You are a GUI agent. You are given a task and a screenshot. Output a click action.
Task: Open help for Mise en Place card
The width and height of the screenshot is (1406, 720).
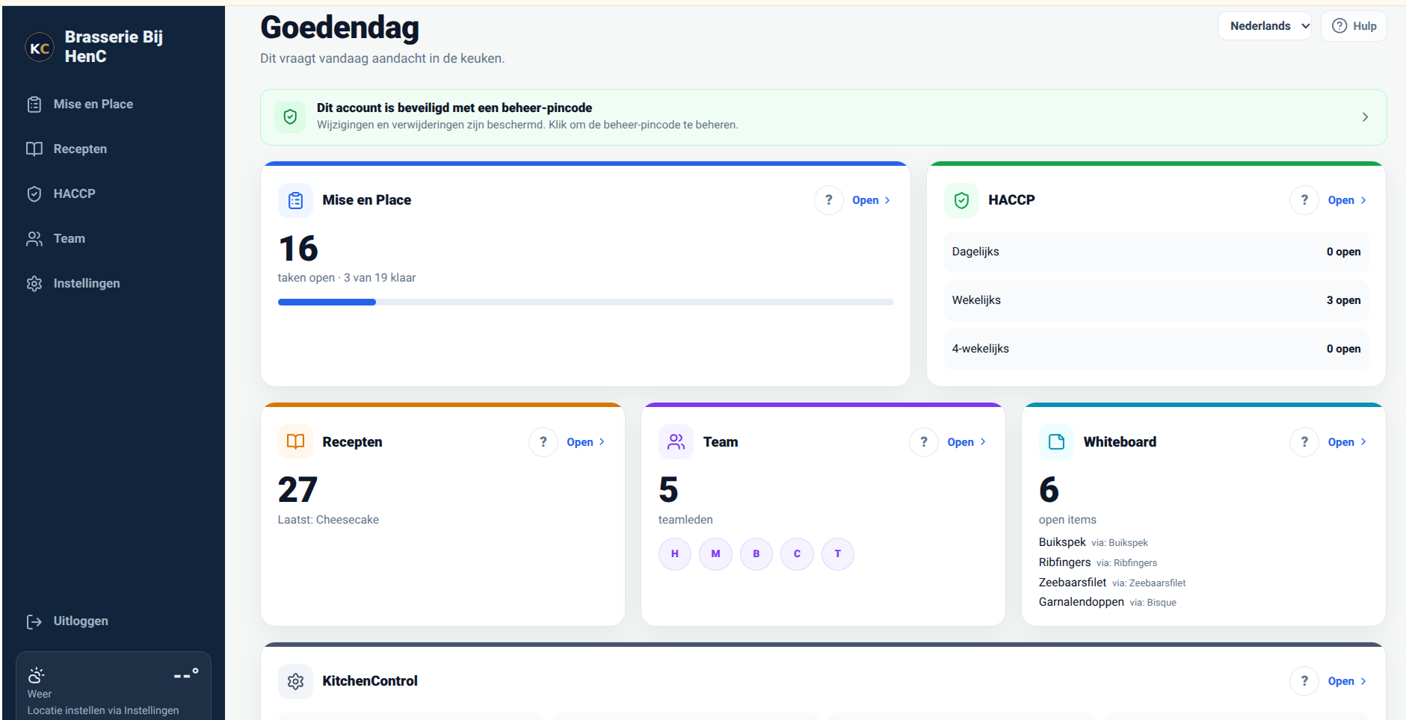tap(828, 200)
